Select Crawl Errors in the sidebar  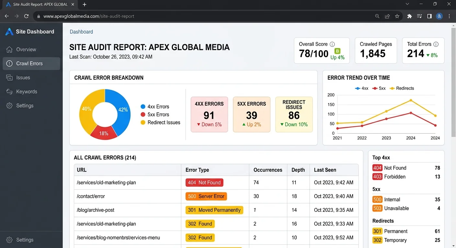coord(31,64)
